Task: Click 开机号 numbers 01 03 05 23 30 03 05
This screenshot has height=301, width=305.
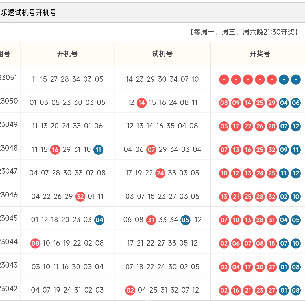Action: click(67, 102)
